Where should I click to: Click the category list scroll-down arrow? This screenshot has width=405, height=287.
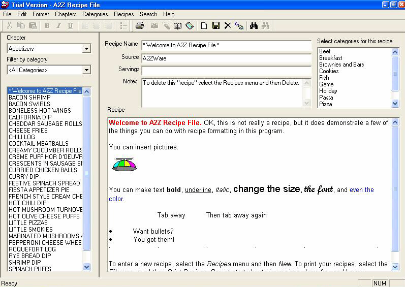[x=395, y=104]
